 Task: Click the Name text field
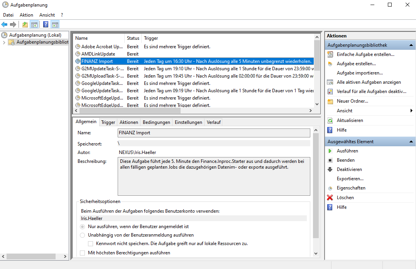tap(214, 133)
